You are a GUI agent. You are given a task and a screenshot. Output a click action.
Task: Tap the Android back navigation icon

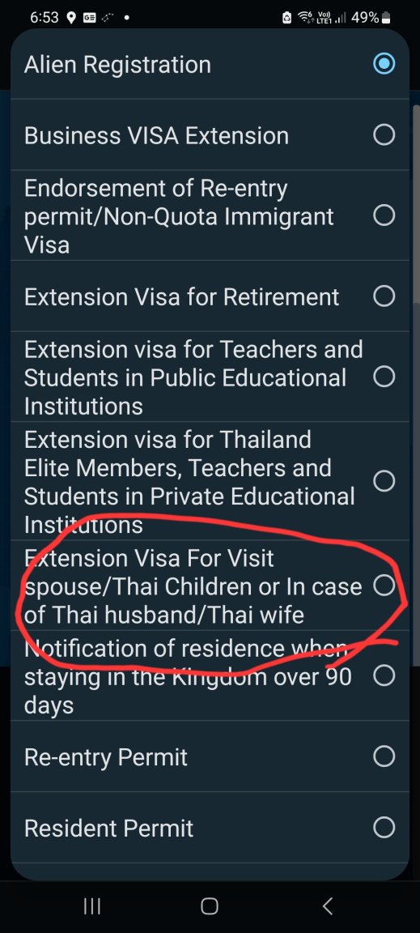point(327,906)
